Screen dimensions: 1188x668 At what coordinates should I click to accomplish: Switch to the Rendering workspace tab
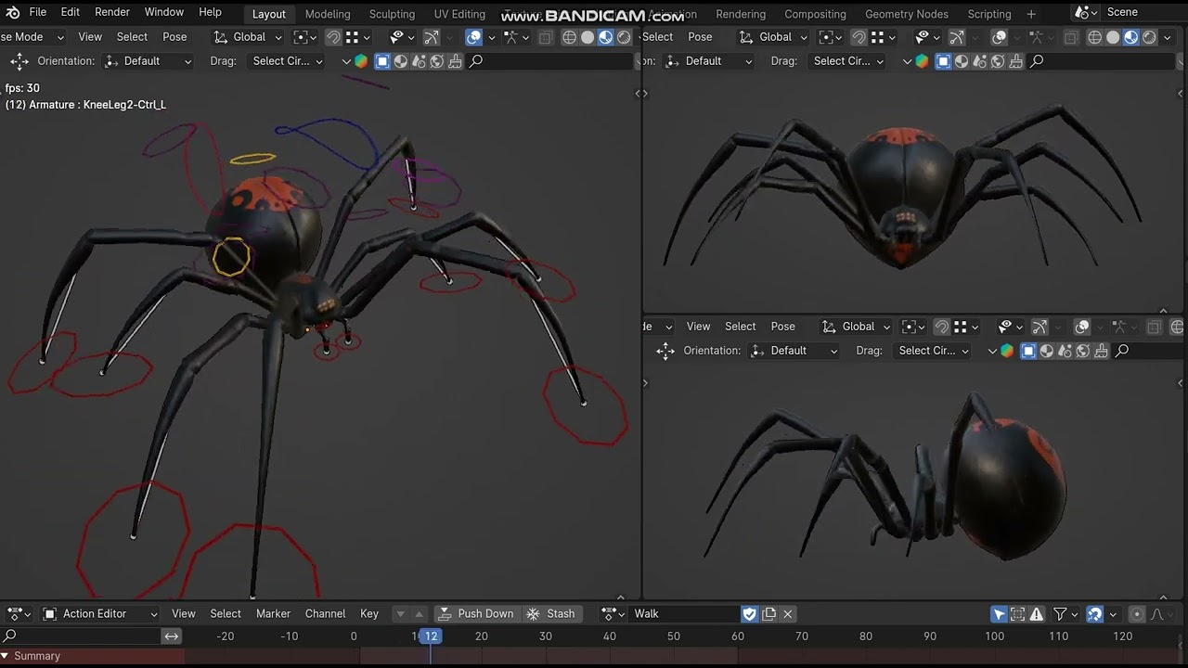tap(741, 14)
